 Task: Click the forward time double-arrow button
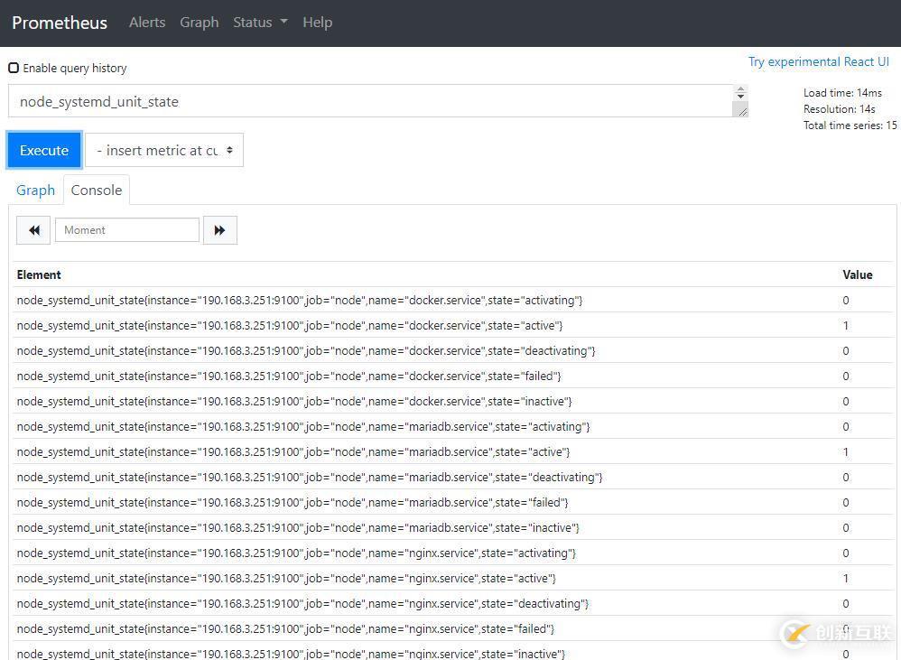tap(219, 230)
